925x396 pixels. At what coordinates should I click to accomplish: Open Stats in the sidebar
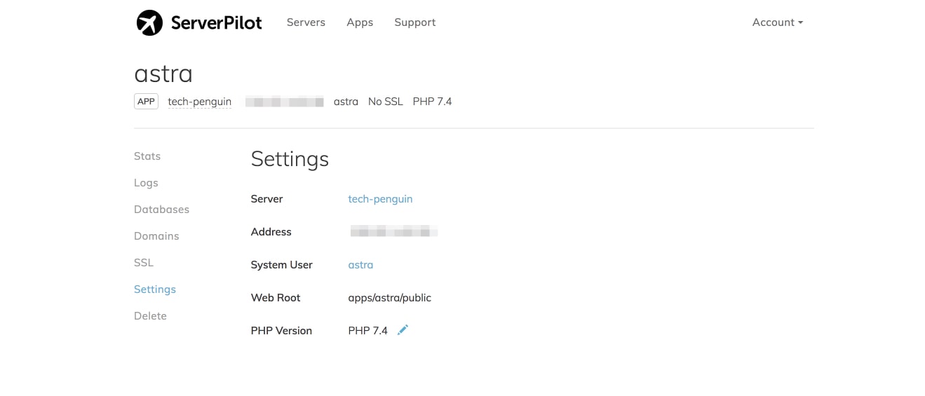pos(147,156)
